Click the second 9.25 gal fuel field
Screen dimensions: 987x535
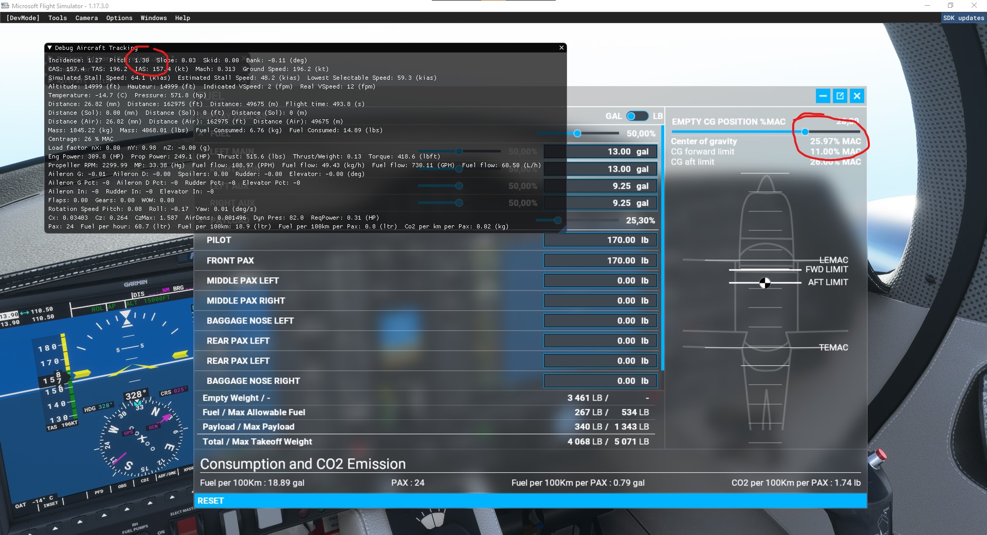click(x=600, y=203)
